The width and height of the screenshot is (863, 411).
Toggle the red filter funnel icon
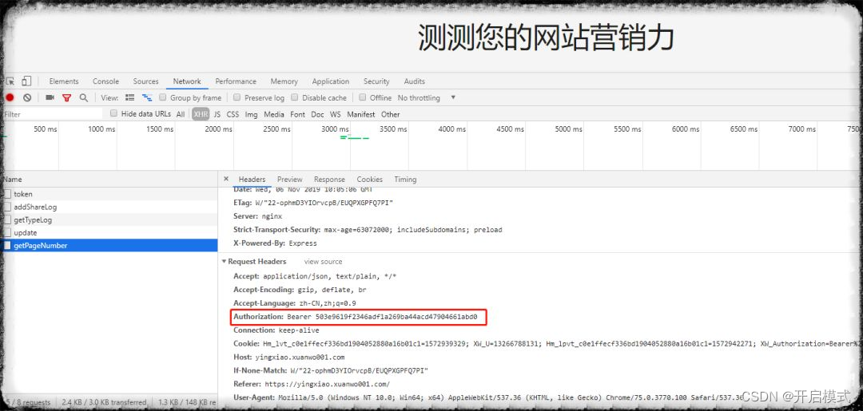coord(66,98)
